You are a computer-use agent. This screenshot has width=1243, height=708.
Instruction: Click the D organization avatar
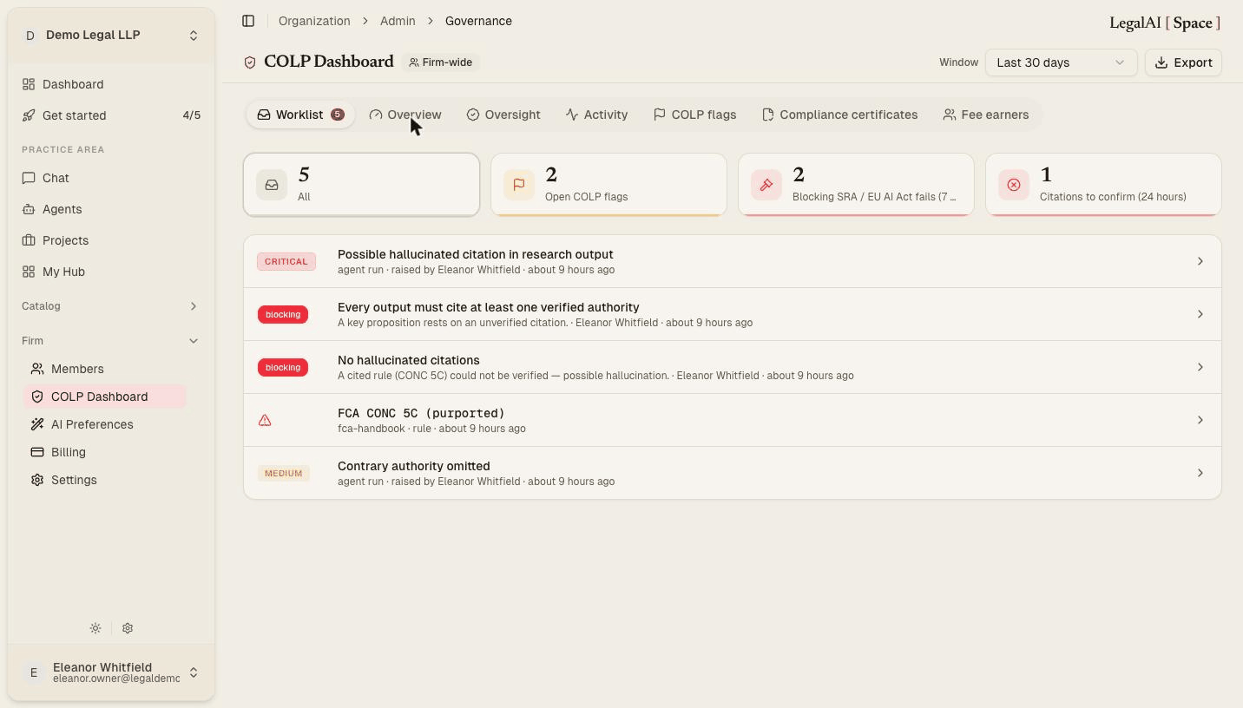click(30, 36)
